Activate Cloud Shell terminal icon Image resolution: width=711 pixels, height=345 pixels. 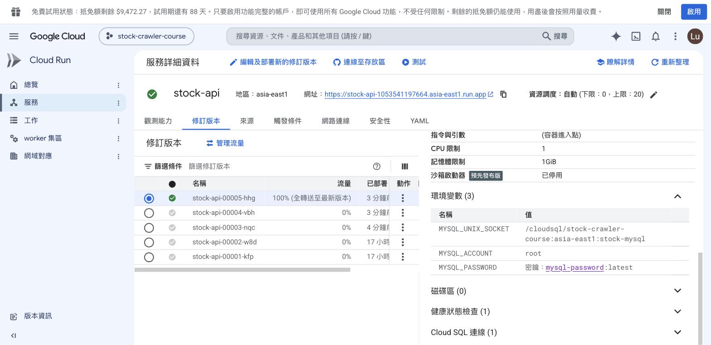coord(636,36)
